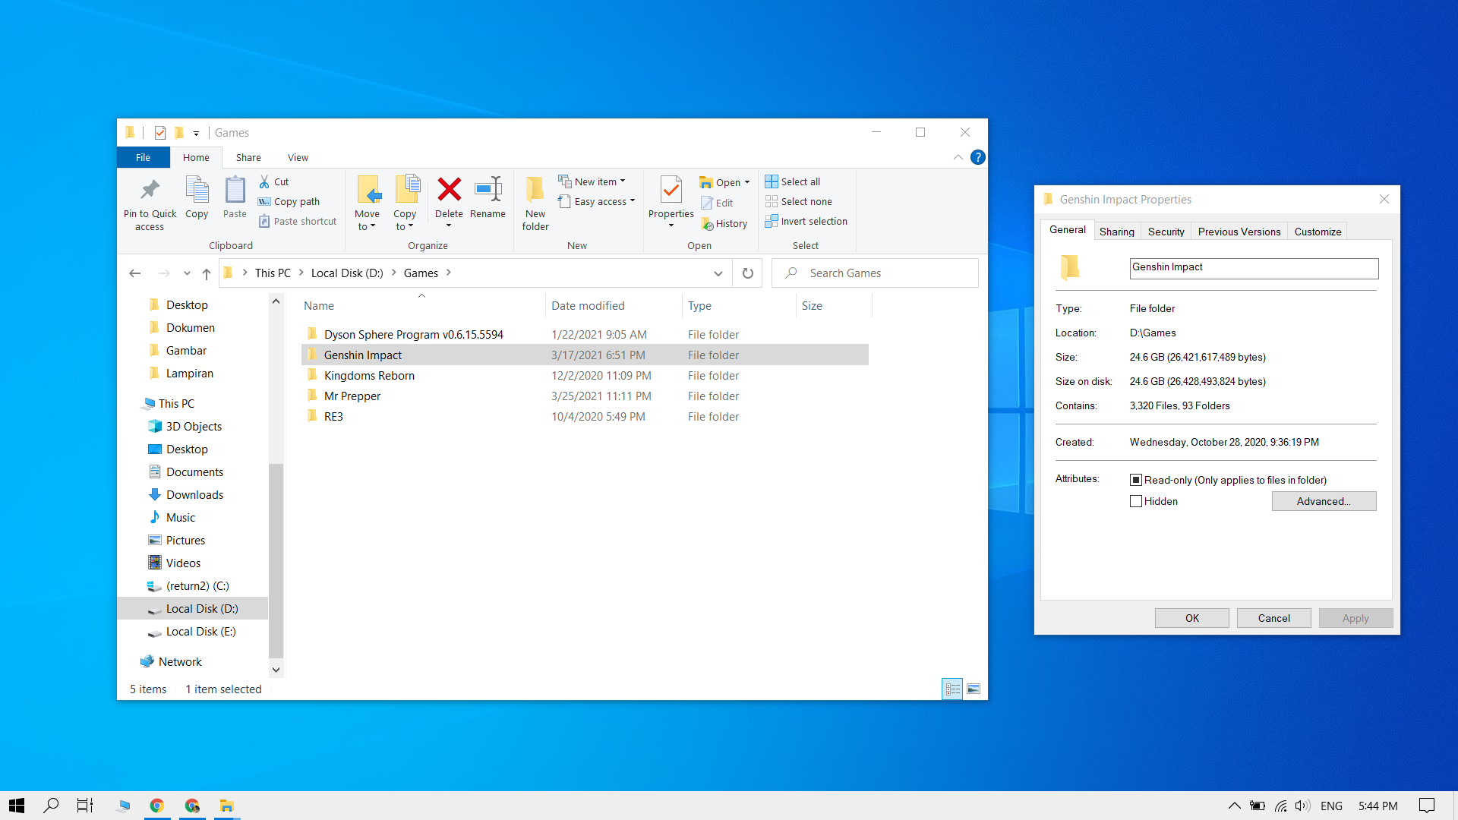This screenshot has height=820, width=1458.
Task: Open Windows Start menu
Action: pos(17,806)
